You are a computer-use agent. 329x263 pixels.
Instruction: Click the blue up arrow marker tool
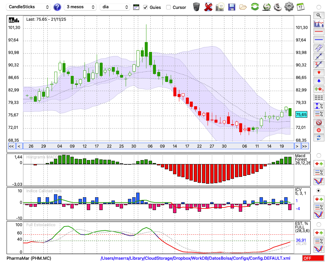click(x=318, y=81)
